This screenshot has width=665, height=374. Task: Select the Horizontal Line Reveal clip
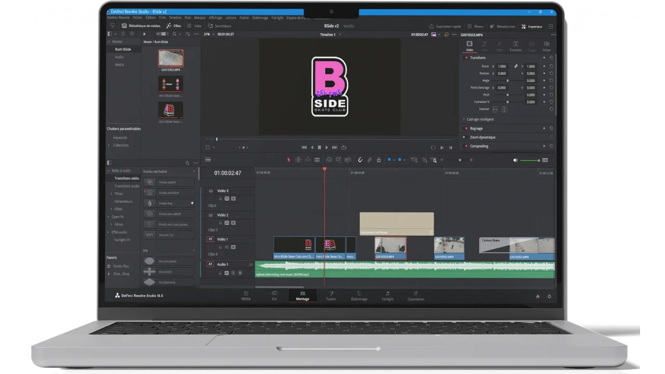click(x=397, y=224)
